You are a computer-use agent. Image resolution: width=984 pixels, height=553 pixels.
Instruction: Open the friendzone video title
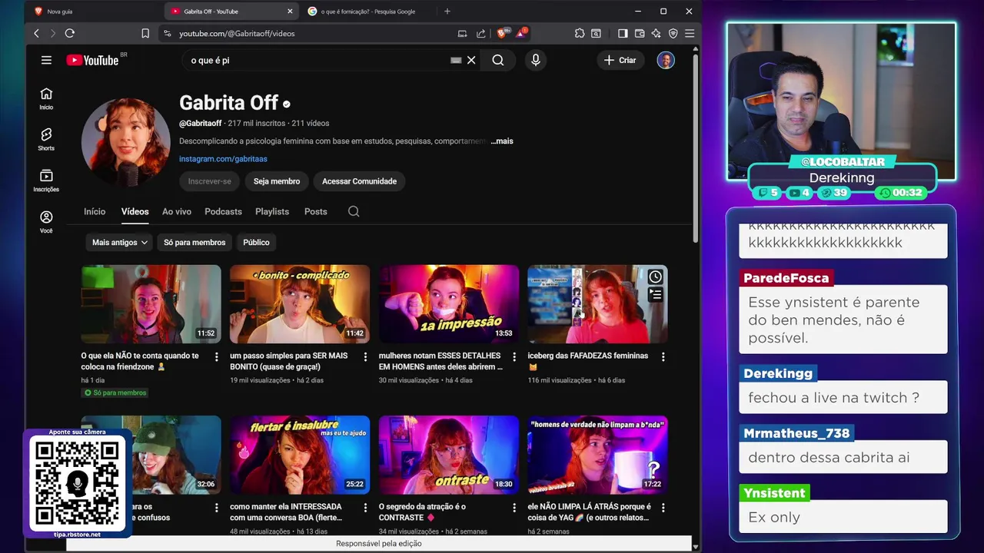[x=140, y=361]
